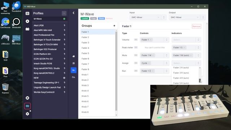Toggle the Assign row switch
Screen dimensions: 231x130
[x=136, y=63]
